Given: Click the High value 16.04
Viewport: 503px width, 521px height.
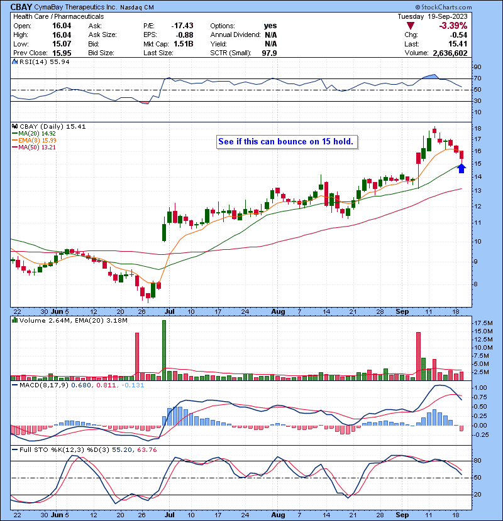Looking at the screenshot, I should 62,35.
